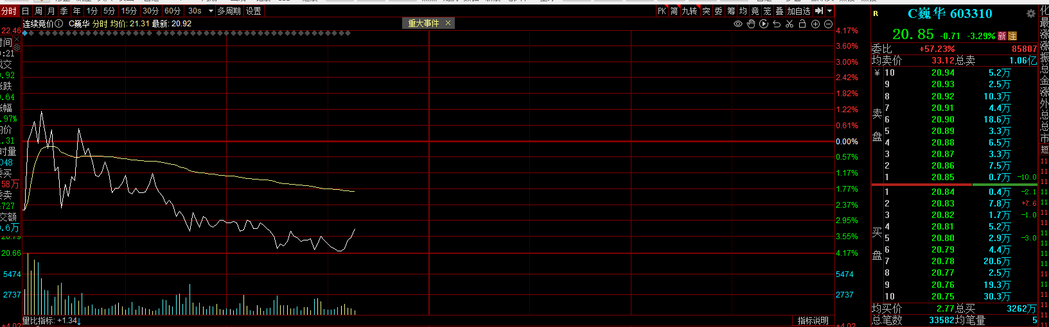The height and width of the screenshot is (327, 1049).
Task: Switch to the 季 quarterly period tab
Action: coord(64,11)
